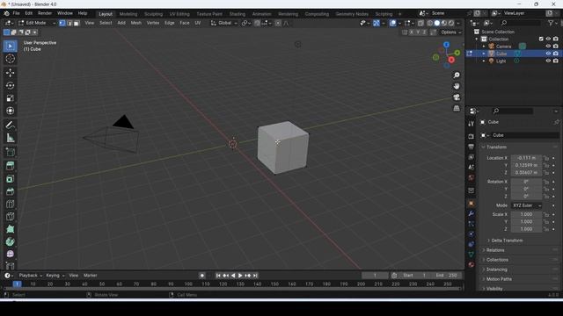This screenshot has height=316, width=563.
Task: Open the Material properties tab icon
Action: (472, 264)
